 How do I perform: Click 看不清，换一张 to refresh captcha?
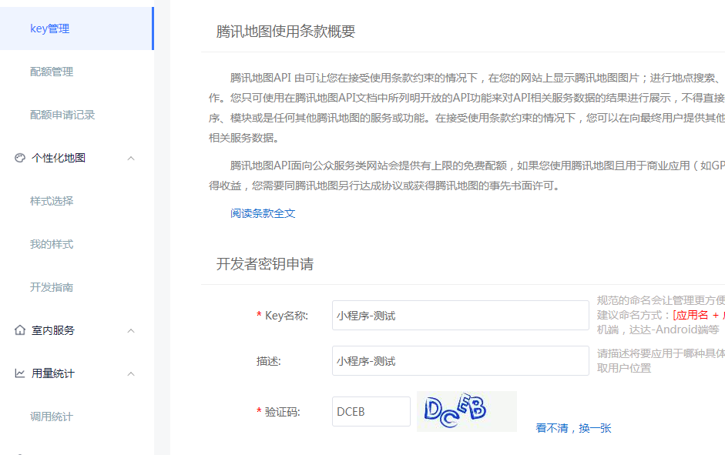tap(573, 428)
